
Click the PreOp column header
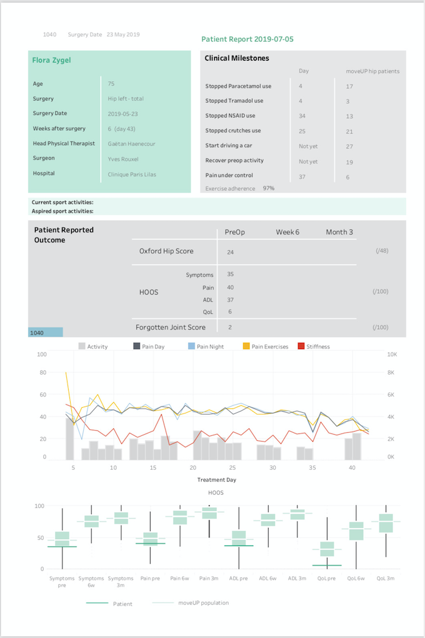(x=234, y=232)
